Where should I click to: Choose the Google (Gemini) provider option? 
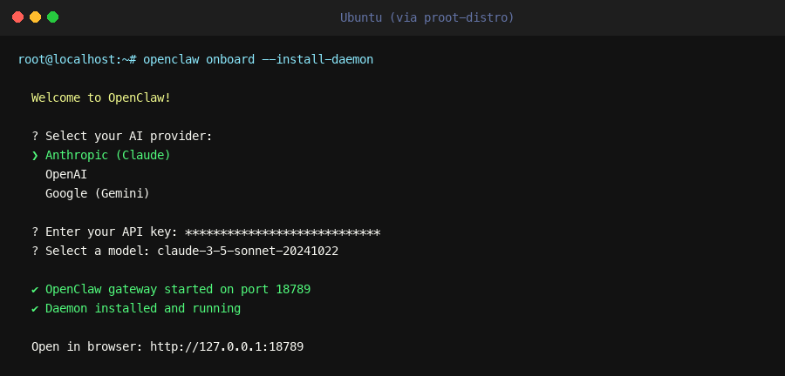click(x=98, y=193)
